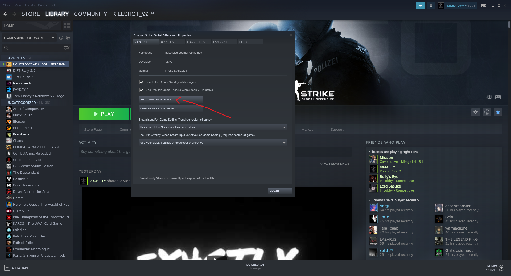The height and width of the screenshot is (276, 511).
Task: Open the View menu
Action: (x=18, y=5)
